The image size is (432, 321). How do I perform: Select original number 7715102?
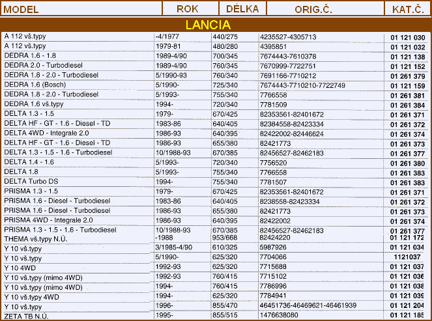click(273, 276)
